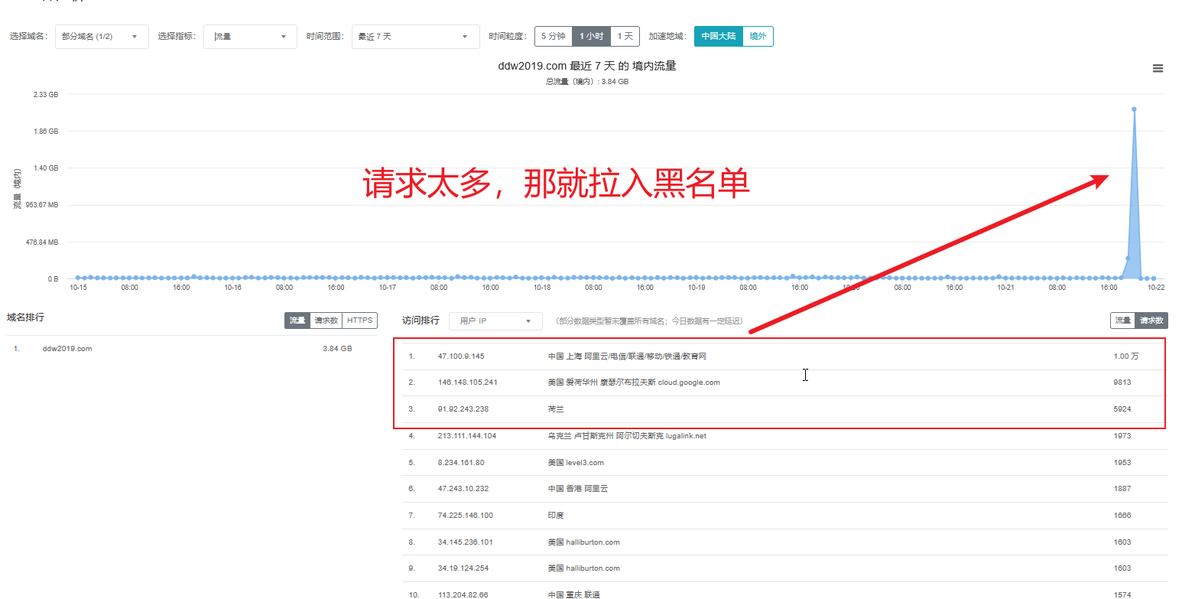Select IP address 146.148.105.241
The width and height of the screenshot is (1182, 599).
click(x=468, y=383)
